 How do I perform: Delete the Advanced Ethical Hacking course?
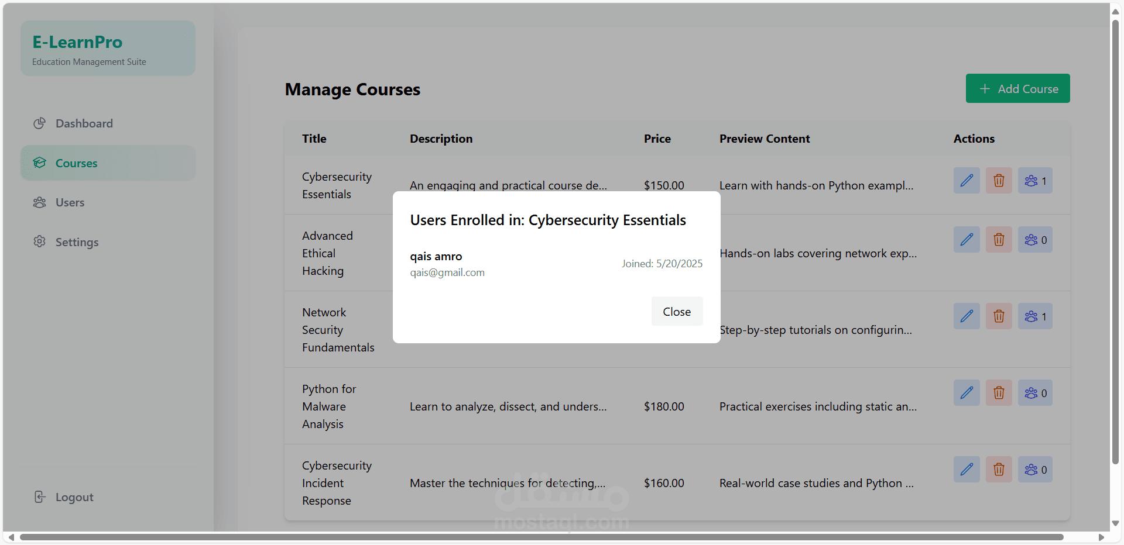pyautogui.click(x=999, y=240)
